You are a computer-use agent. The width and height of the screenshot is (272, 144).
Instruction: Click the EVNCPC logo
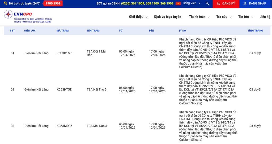pos(28,17)
